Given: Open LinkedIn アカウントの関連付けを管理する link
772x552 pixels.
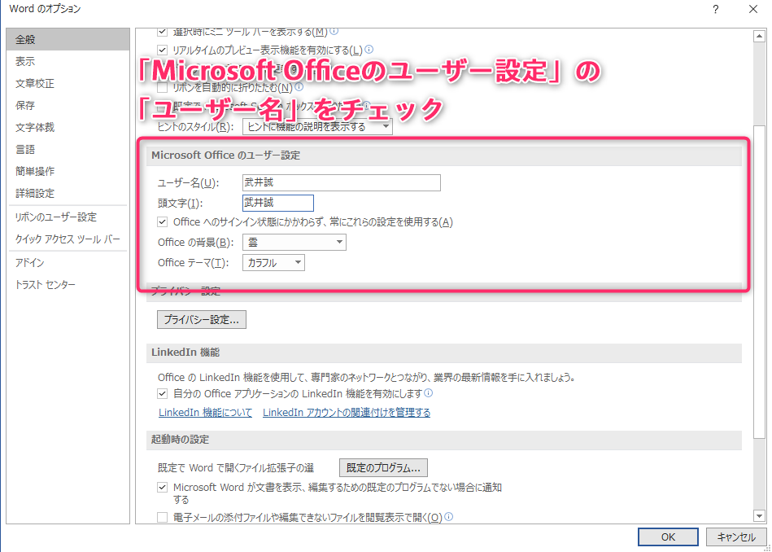Looking at the screenshot, I should pos(347,413).
